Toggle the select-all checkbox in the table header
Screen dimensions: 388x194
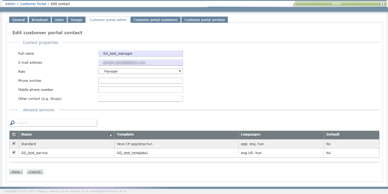[14, 135]
